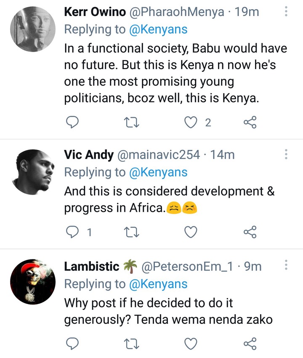View Kerr Owino's profile picture
The width and height of the screenshot is (303, 358).
point(33,29)
